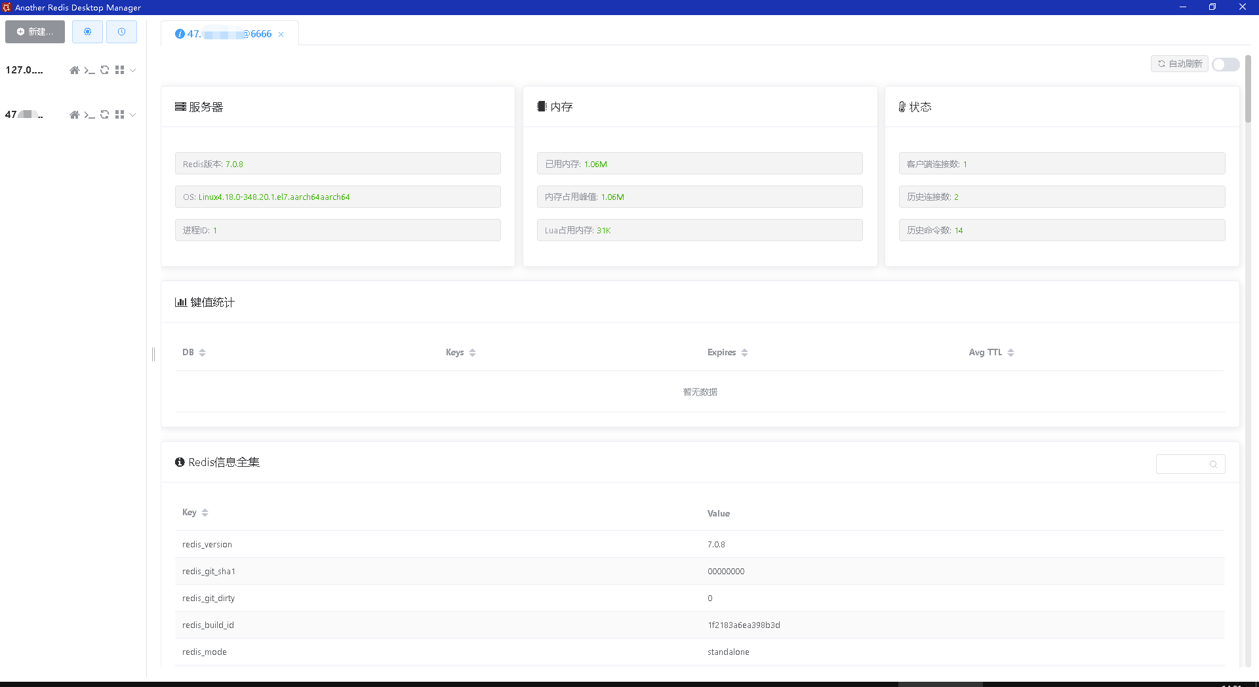
Task: Click the 状态 status panel header
Action: [915, 107]
